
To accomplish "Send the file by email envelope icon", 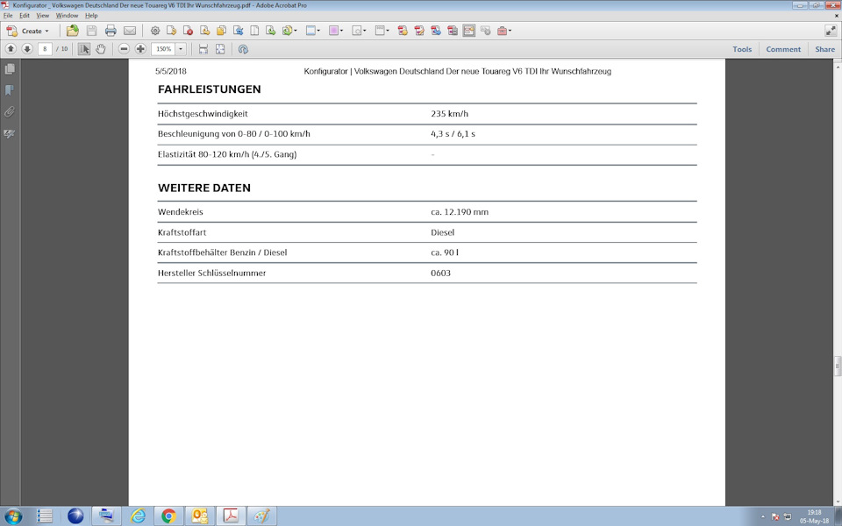I will pos(130,31).
